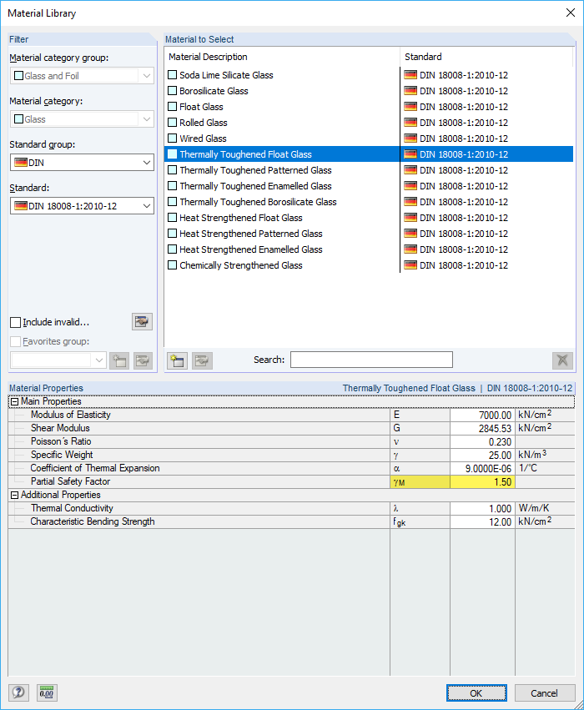Click color box of Borosilicate Glass
Image resolution: width=584 pixels, height=710 pixels.
point(172,91)
